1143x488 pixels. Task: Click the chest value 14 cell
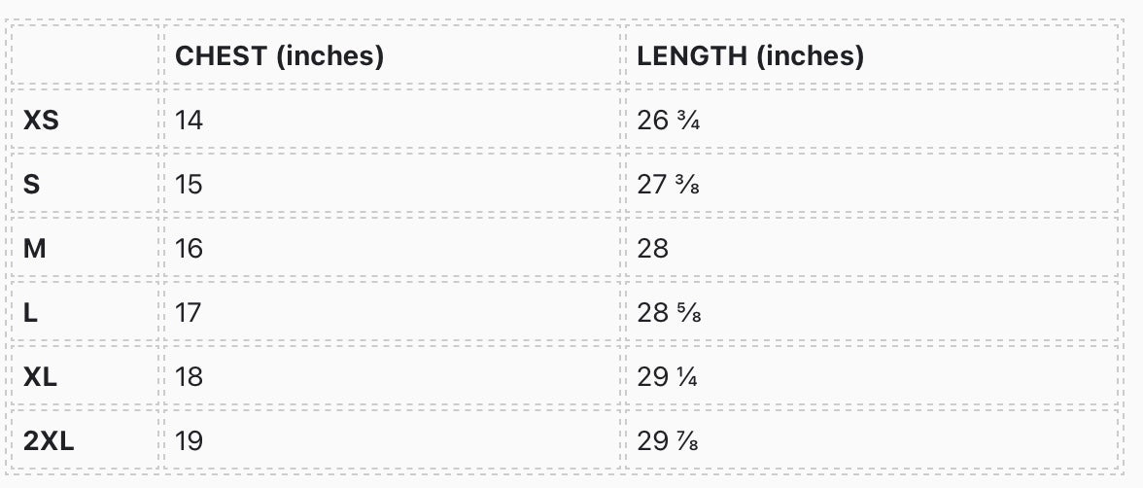pos(189,120)
